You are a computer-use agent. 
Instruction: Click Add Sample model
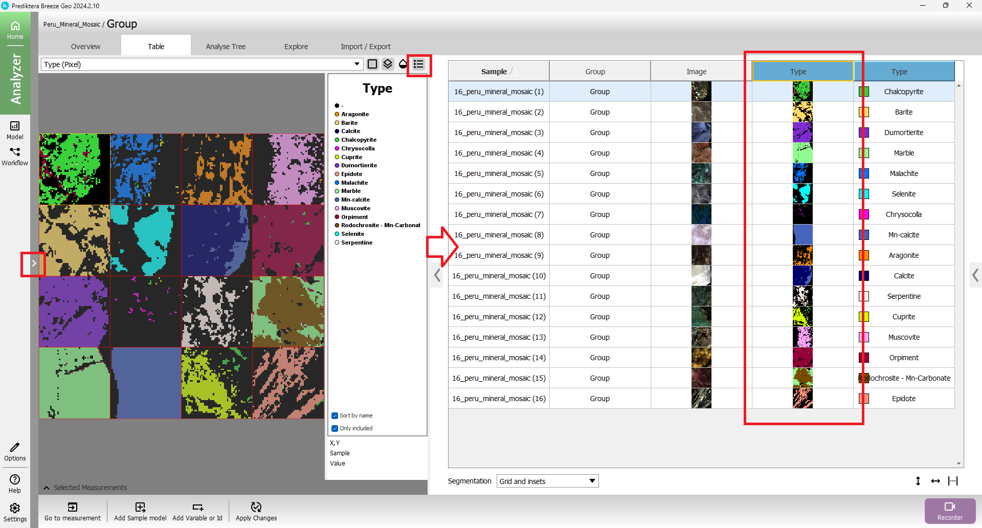(140, 511)
